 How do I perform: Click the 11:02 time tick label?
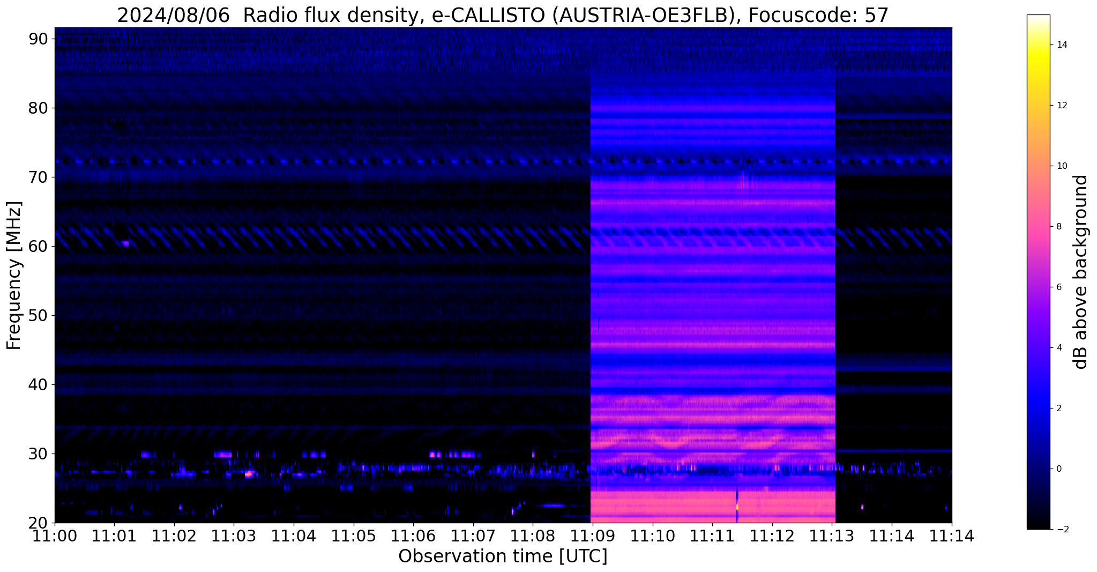click(x=174, y=536)
